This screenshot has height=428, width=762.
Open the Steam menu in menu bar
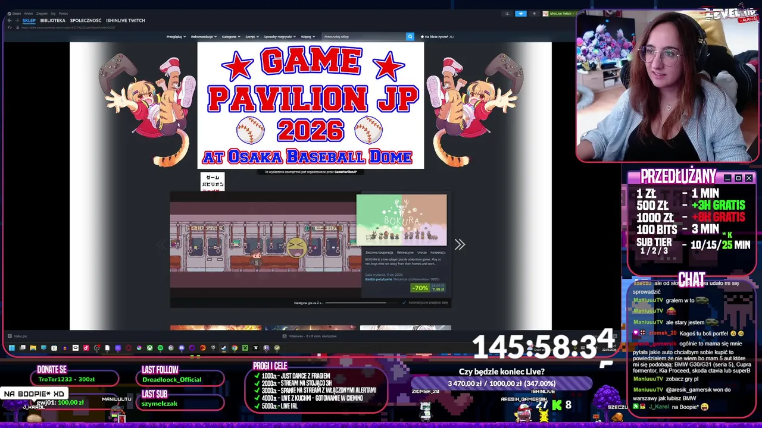pyautogui.click(x=14, y=13)
